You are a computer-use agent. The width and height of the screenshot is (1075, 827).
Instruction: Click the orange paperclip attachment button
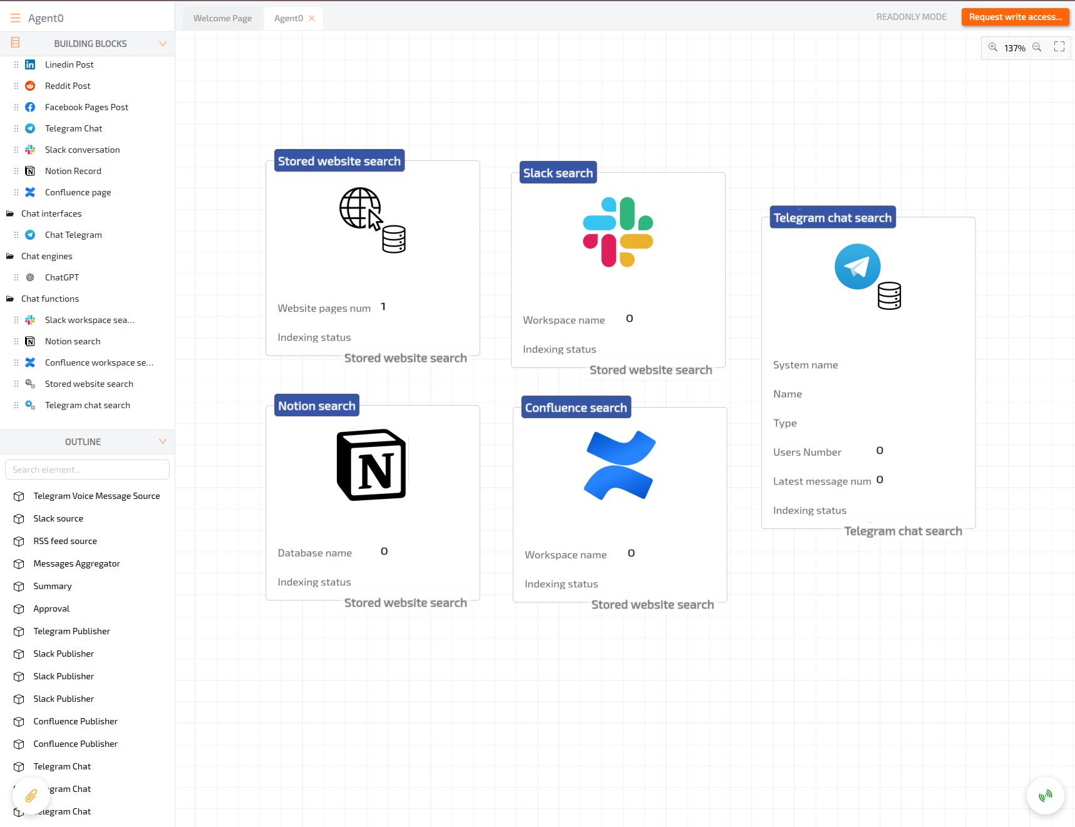click(x=31, y=796)
